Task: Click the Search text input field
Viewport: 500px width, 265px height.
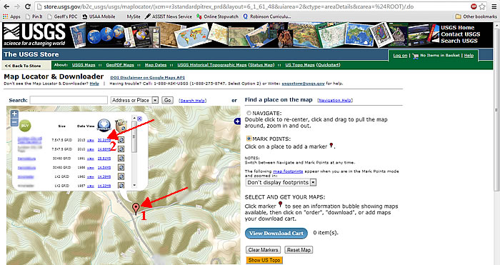Action: coord(69,100)
